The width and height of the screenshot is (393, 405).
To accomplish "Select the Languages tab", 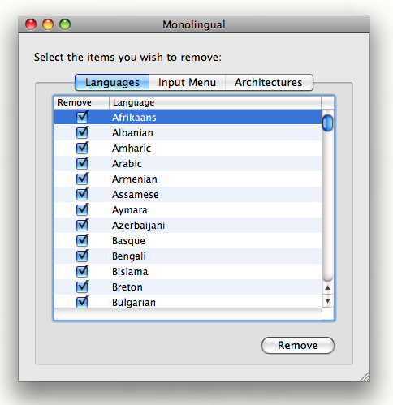I will [x=112, y=82].
